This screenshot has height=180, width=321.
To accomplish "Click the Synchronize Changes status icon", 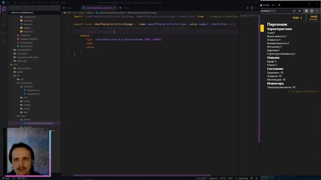I will (14, 178).
